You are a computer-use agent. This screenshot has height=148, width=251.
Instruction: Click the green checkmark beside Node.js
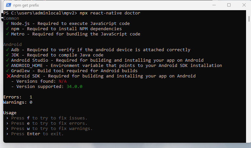[x=7, y=24]
